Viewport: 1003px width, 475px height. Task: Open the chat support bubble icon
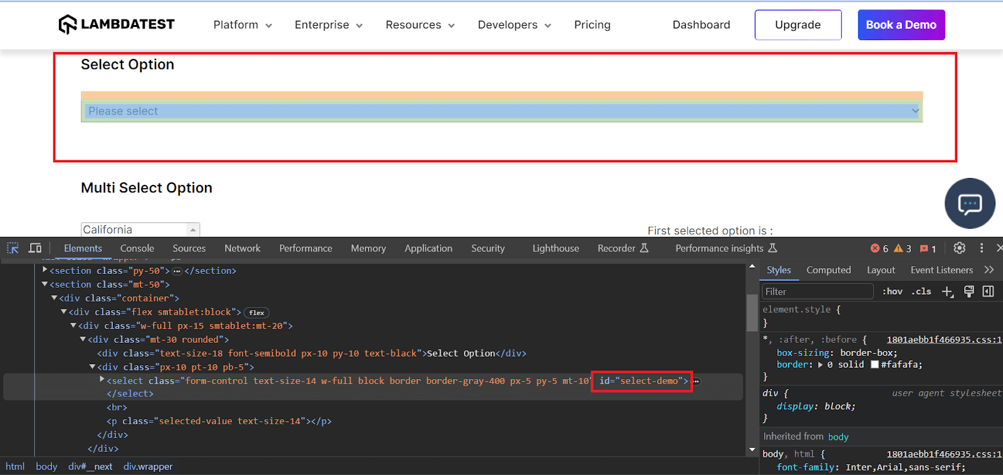pos(970,204)
